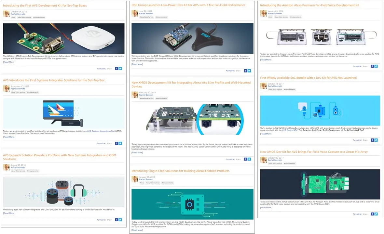Share the XMOS Linear Mic Array post on Twitter
The image size is (384, 234).
[376, 214]
